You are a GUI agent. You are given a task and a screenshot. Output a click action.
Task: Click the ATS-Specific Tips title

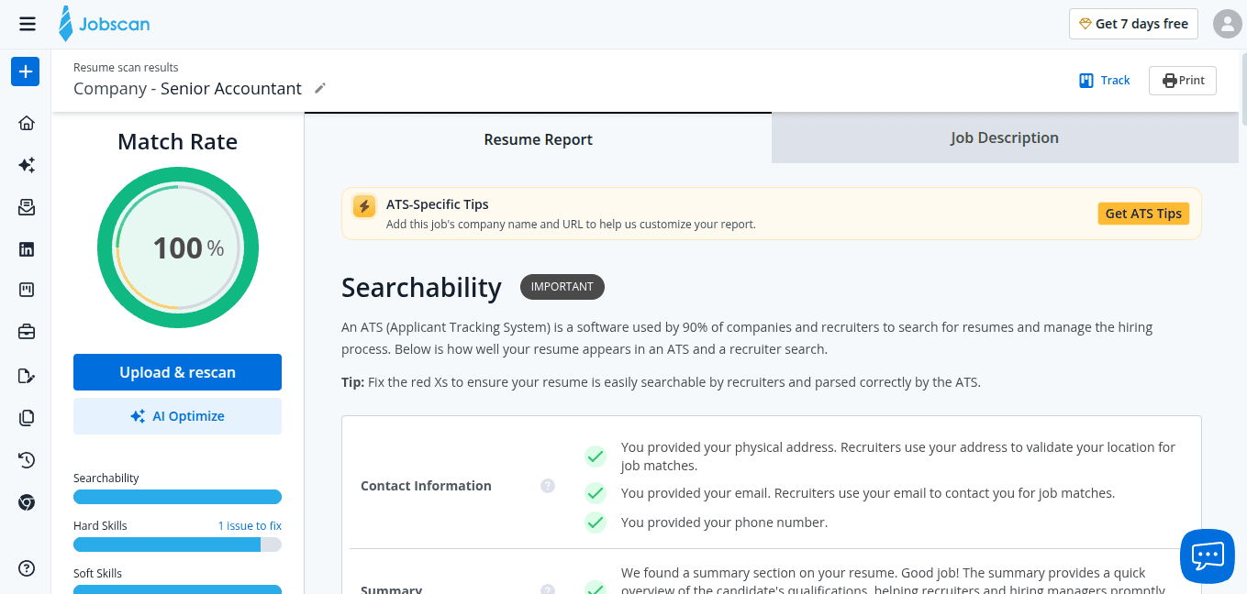pyautogui.click(x=438, y=204)
